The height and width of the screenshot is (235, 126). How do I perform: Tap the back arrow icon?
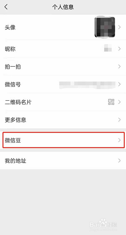pyautogui.click(x=6, y=7)
